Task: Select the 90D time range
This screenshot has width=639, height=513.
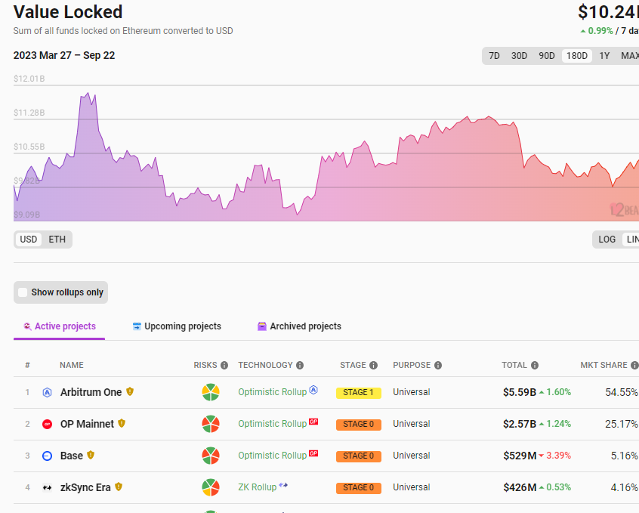Action: coord(547,56)
